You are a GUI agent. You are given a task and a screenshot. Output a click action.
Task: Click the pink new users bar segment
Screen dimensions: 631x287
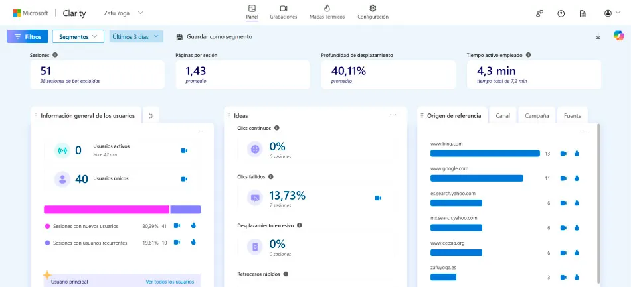pyautogui.click(x=107, y=209)
